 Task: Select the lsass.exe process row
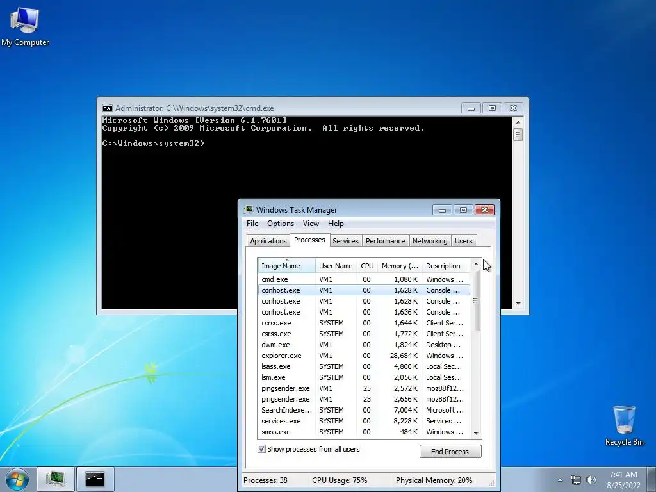[x=364, y=366]
